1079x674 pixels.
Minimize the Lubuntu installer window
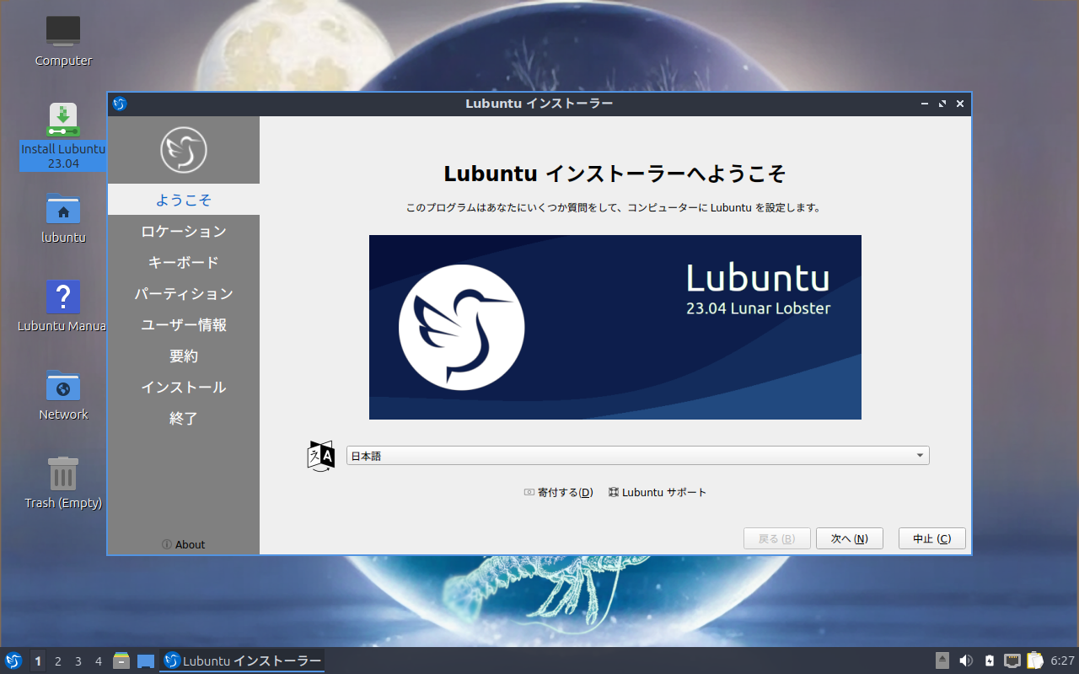click(x=925, y=104)
